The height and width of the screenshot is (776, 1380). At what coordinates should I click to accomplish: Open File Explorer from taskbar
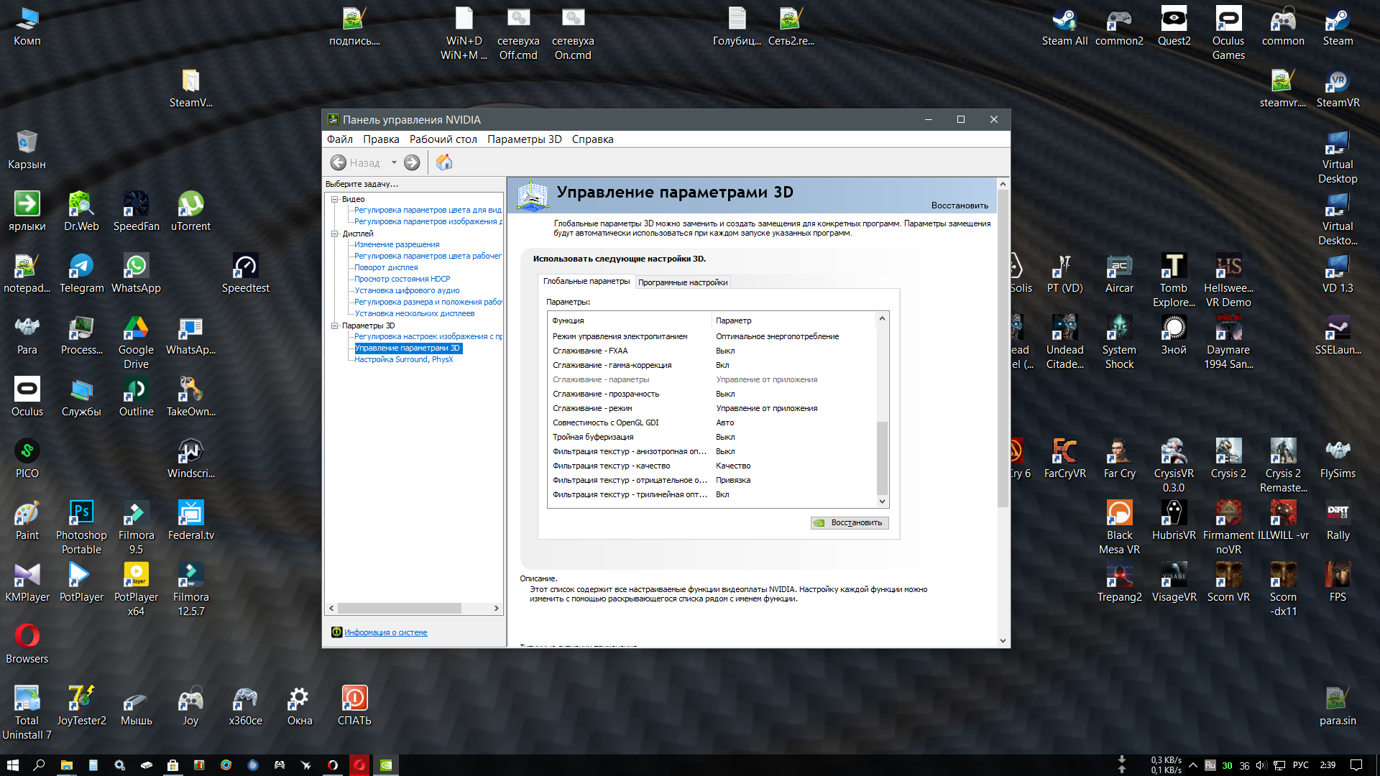tap(66, 765)
